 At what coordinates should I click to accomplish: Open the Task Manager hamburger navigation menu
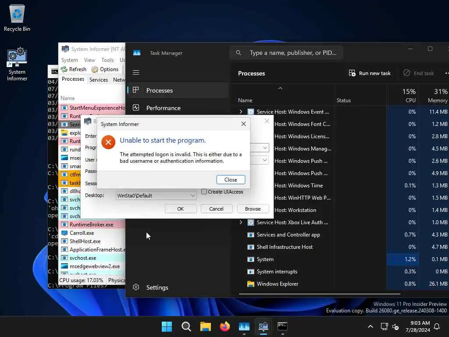[136, 72]
